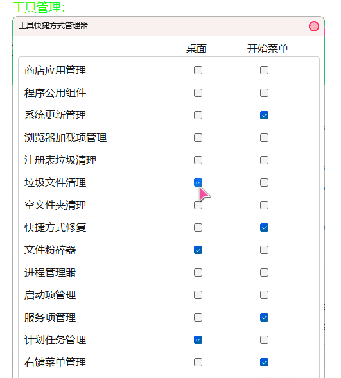Viewport: 341px width, 378px height.
Task: Uncheck start menu shortcut for 服务项管理
Action: point(264,317)
